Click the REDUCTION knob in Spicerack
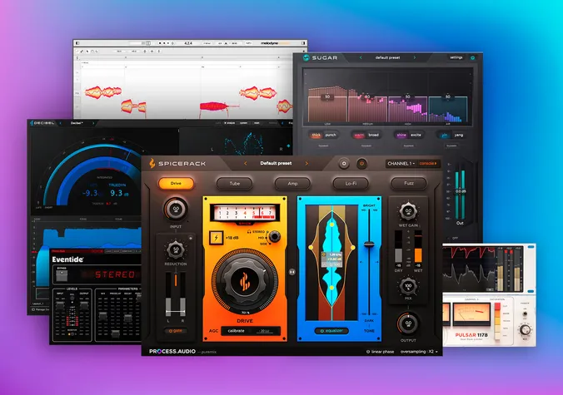The width and height of the screenshot is (563, 395). click(x=176, y=249)
